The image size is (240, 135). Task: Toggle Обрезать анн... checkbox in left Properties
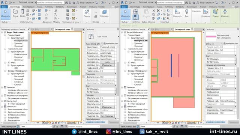[102, 104]
